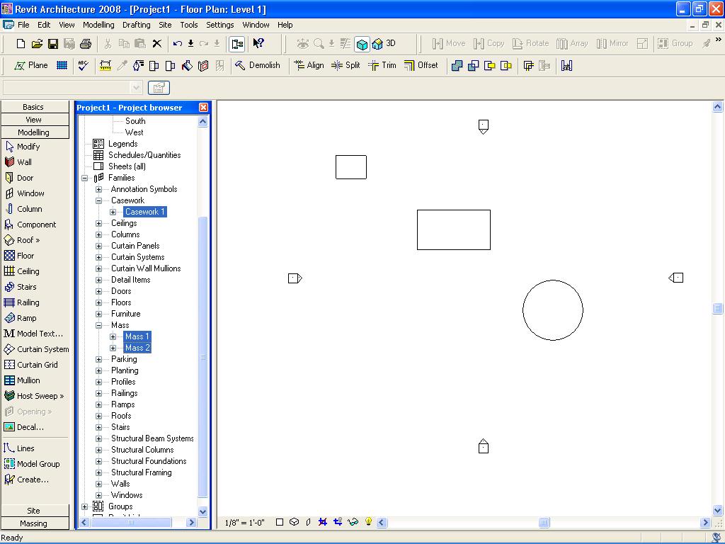Toggle the detail level icon in view bar
Screen dimensions: 725x544
coord(279,522)
